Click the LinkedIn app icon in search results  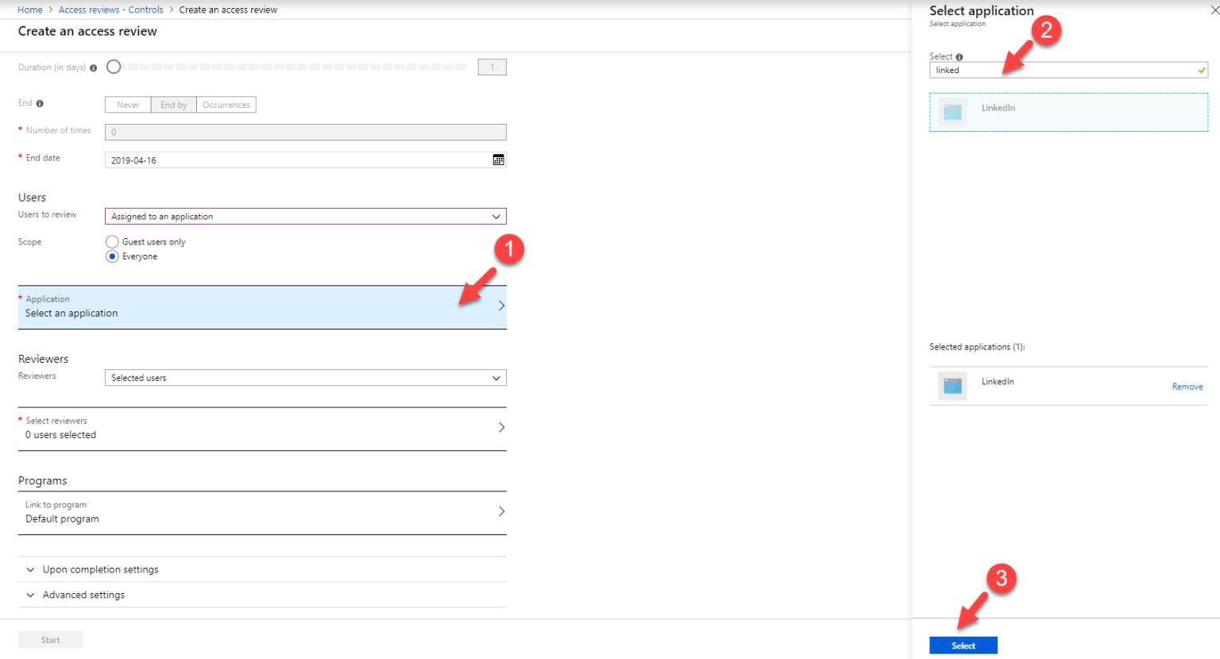[952, 111]
